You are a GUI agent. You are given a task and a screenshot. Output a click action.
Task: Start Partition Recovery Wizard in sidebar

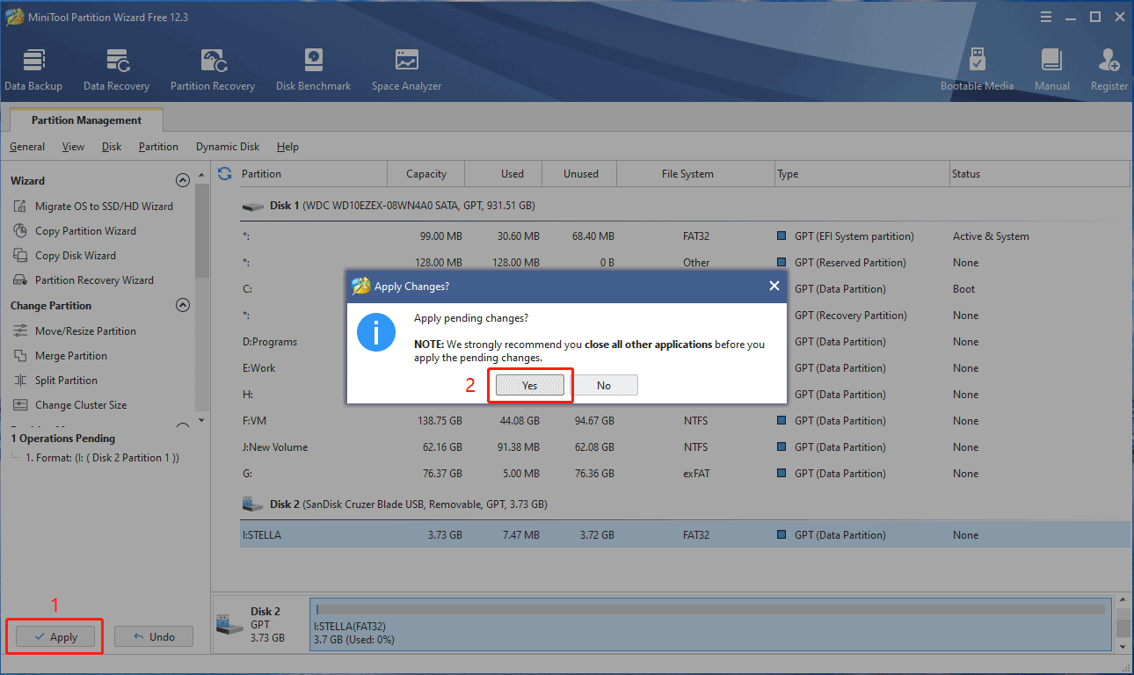coord(83,279)
